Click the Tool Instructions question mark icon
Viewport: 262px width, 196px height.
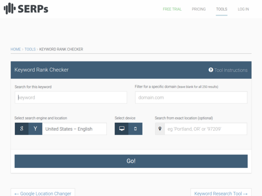211,70
